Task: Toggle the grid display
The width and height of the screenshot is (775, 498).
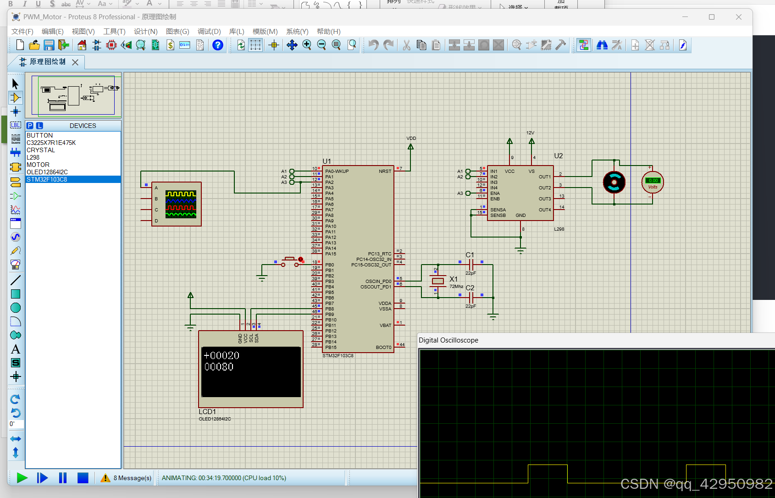Action: point(256,45)
